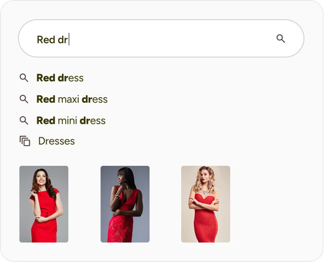Select the "Red dress" suggestion

click(60, 78)
